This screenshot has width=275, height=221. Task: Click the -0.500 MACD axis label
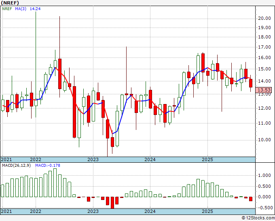click(264, 208)
